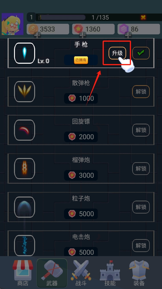162x289 pixels.
Task: Open the 技能 castle icon
Action: pyautogui.click(x=110, y=273)
